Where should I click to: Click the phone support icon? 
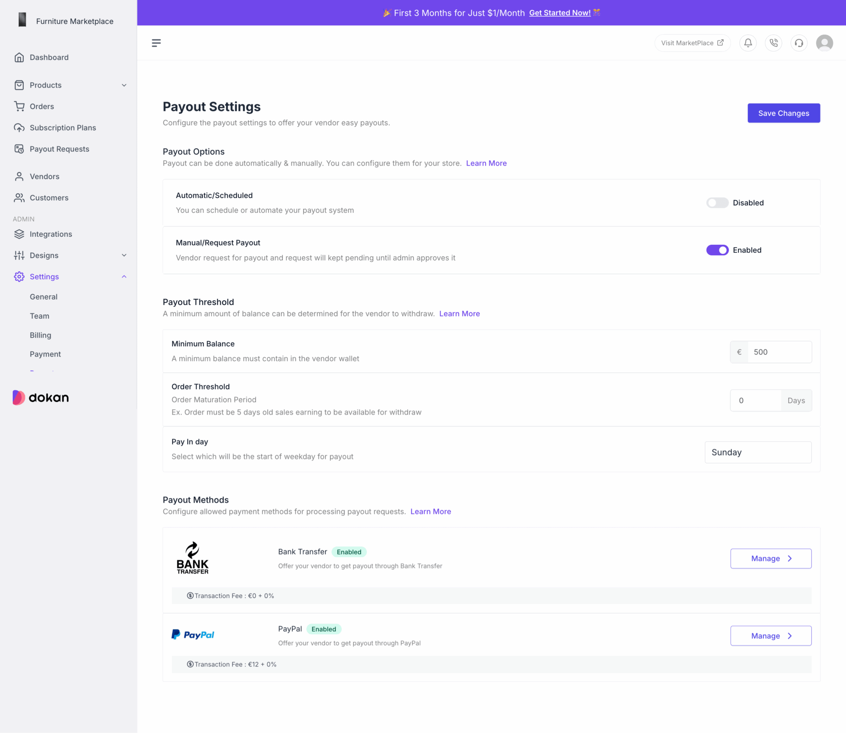(773, 42)
